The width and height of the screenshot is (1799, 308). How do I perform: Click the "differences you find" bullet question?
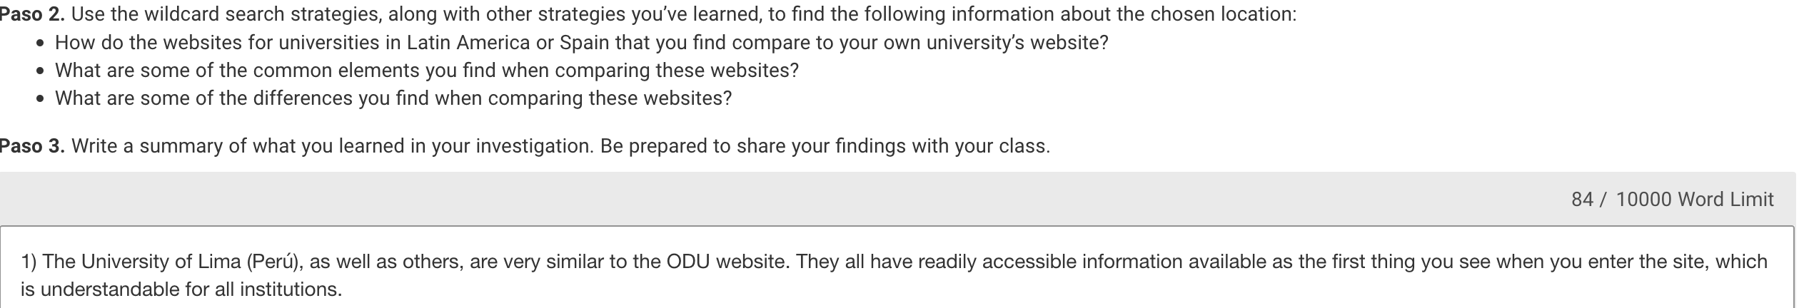[393, 98]
